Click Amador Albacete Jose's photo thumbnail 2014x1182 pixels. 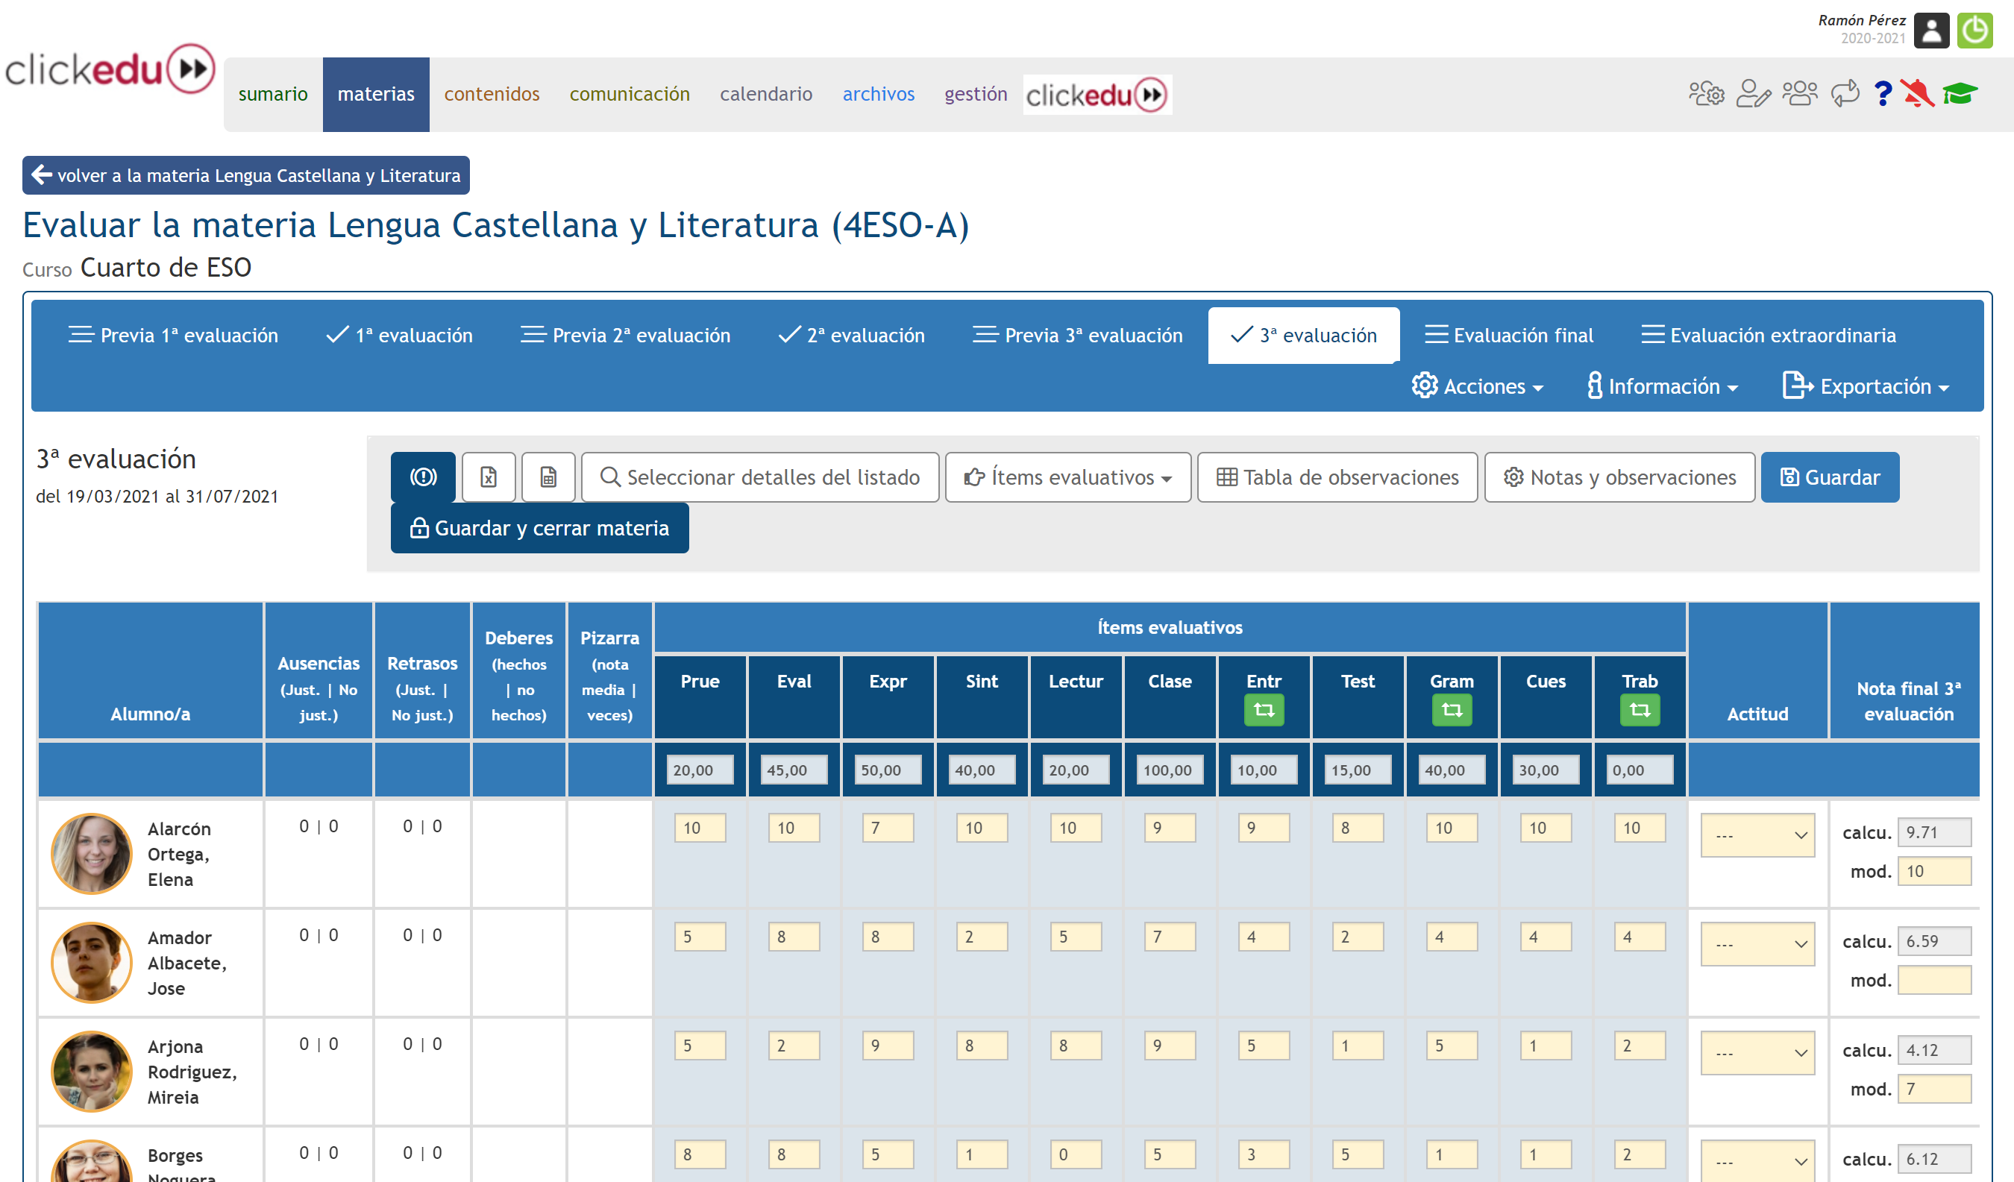coord(91,962)
